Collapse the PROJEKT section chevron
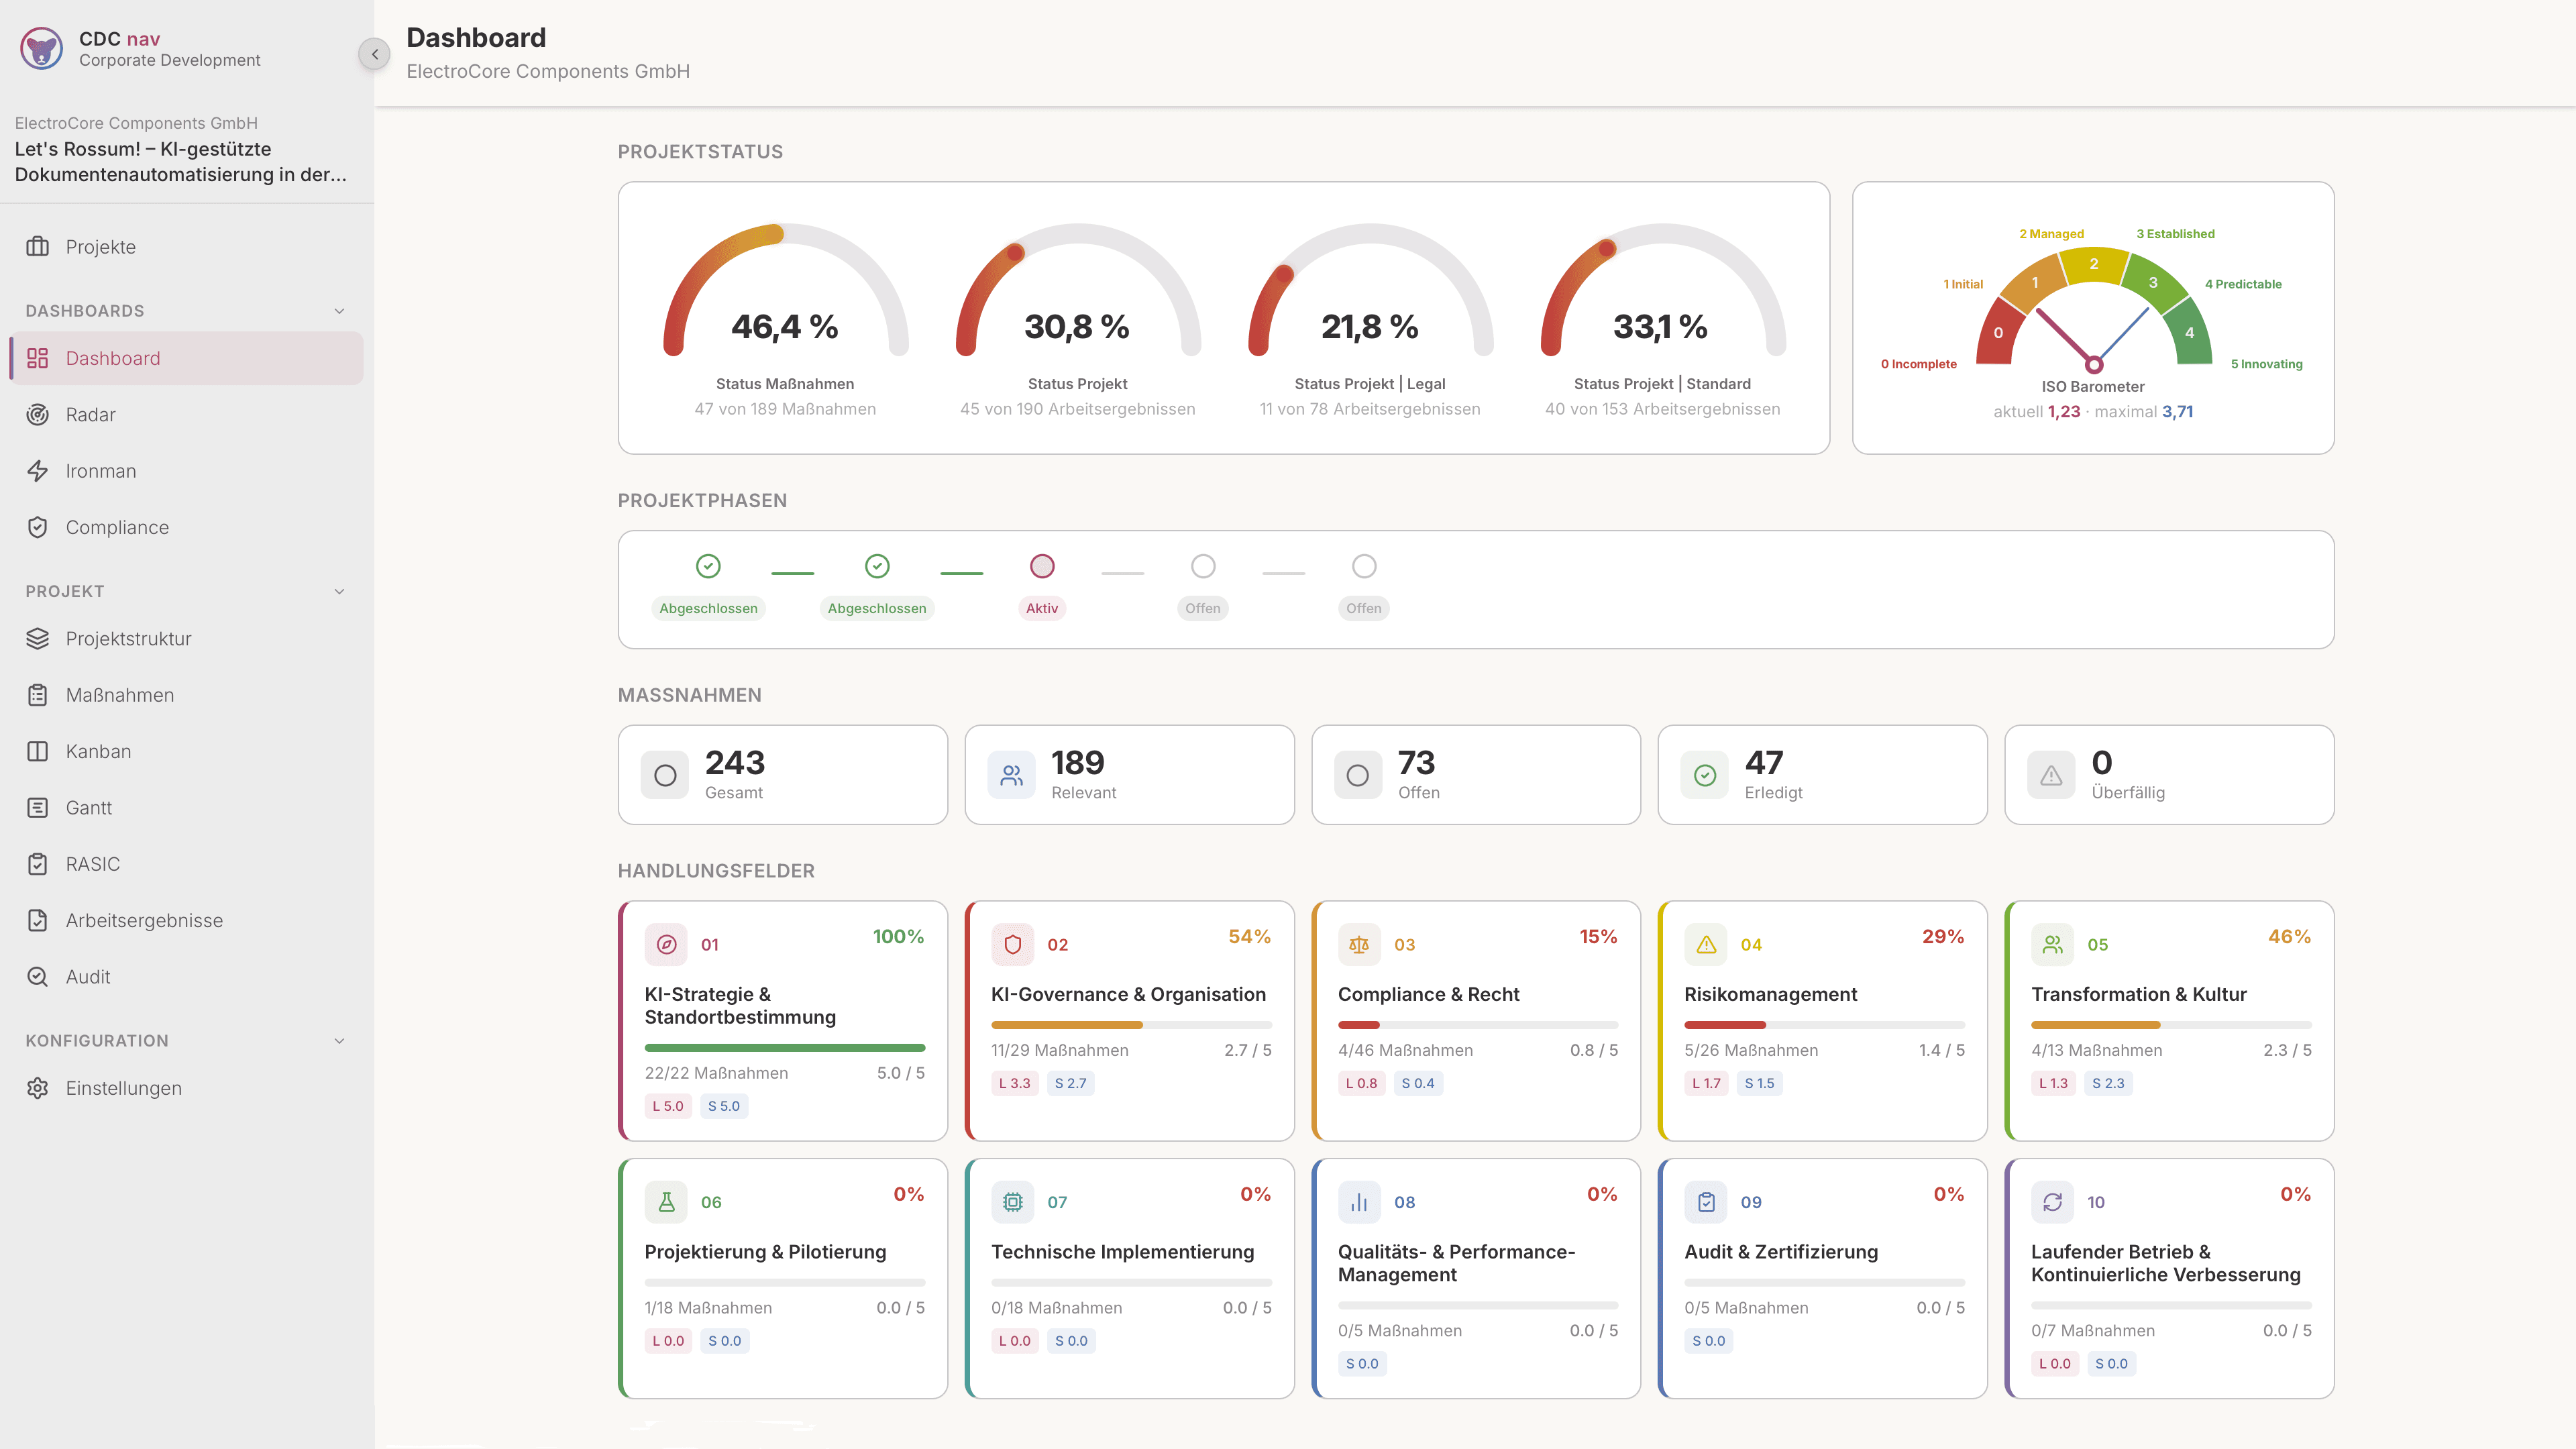This screenshot has width=2576, height=1449. point(339,591)
